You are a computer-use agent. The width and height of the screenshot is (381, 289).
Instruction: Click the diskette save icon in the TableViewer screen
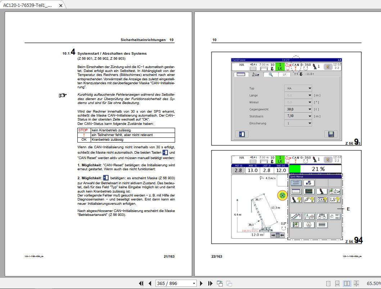(x=331, y=134)
